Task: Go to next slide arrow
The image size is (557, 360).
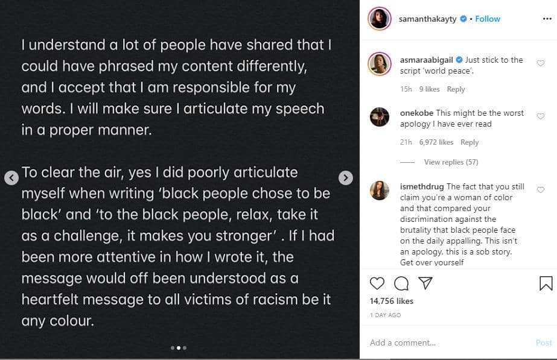Action: click(x=345, y=178)
